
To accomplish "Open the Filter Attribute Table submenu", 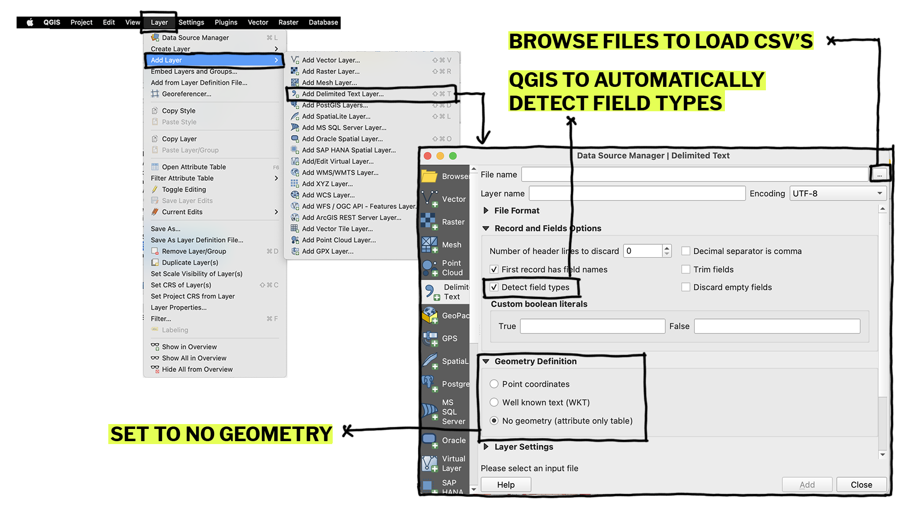I will tap(214, 178).
